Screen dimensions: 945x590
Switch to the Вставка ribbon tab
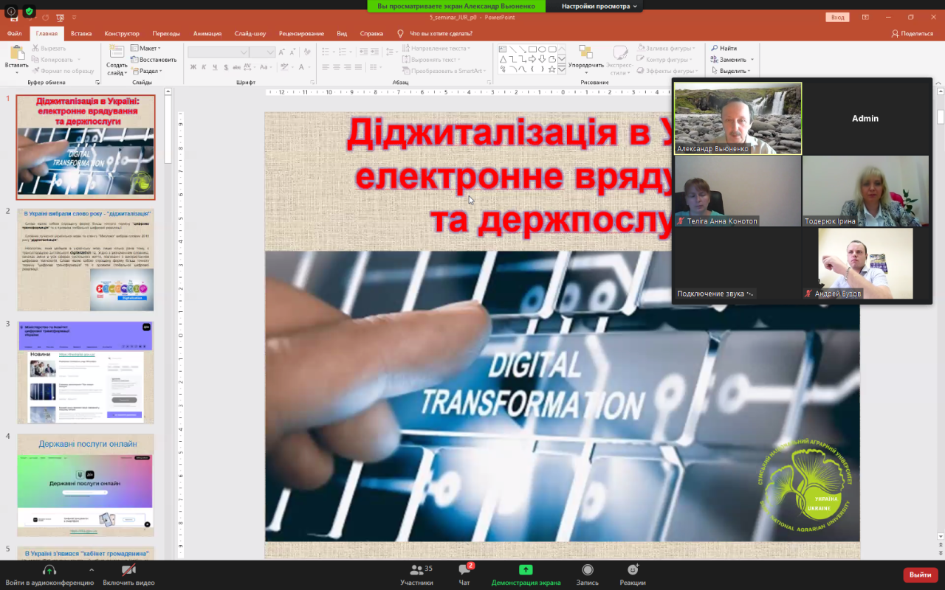click(x=81, y=33)
